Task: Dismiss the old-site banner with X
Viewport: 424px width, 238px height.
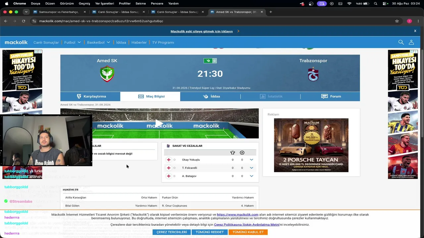Action: coord(415,31)
